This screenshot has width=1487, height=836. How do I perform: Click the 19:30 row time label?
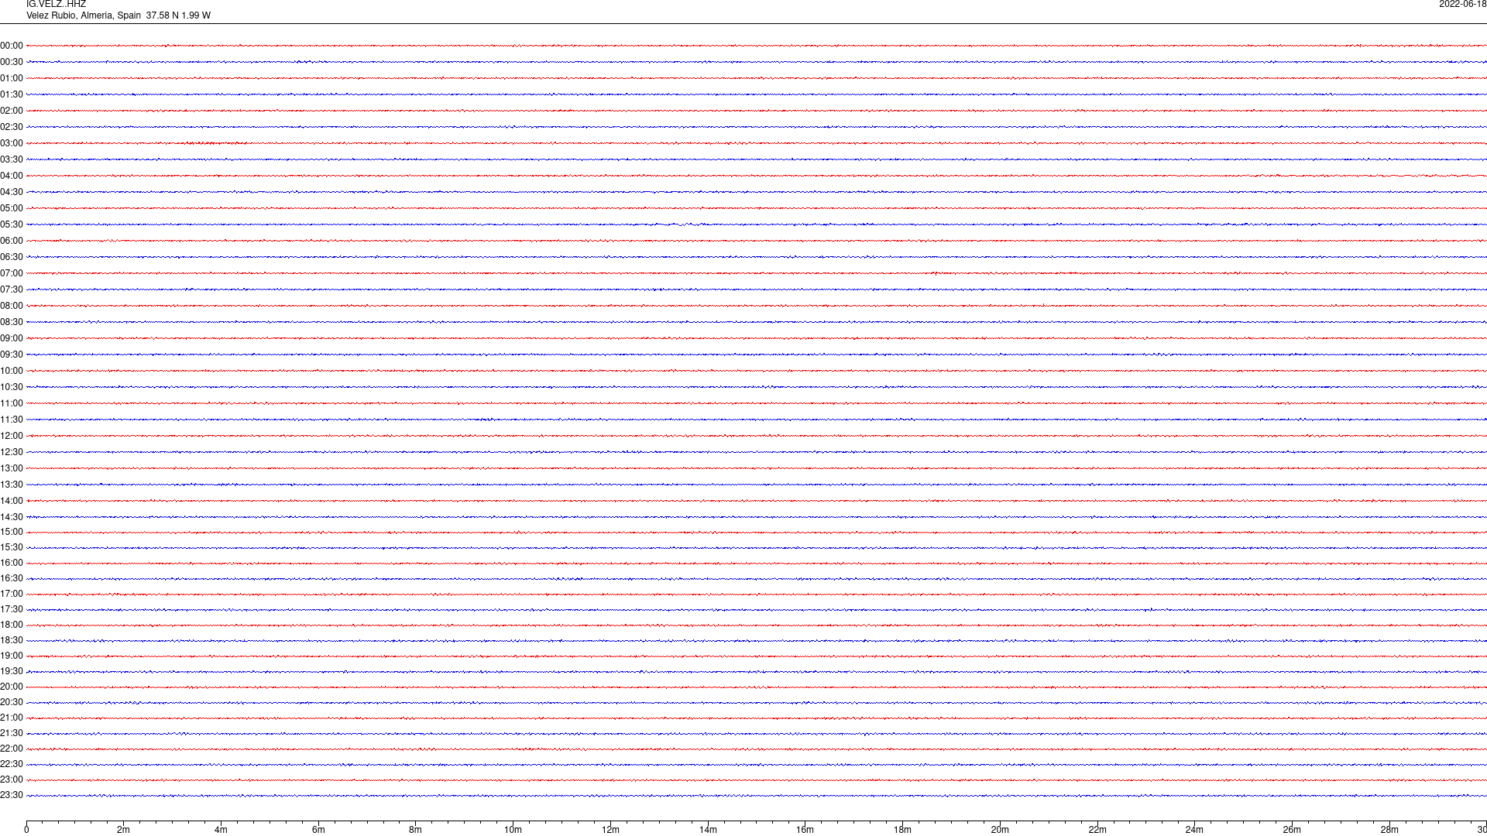(12, 671)
